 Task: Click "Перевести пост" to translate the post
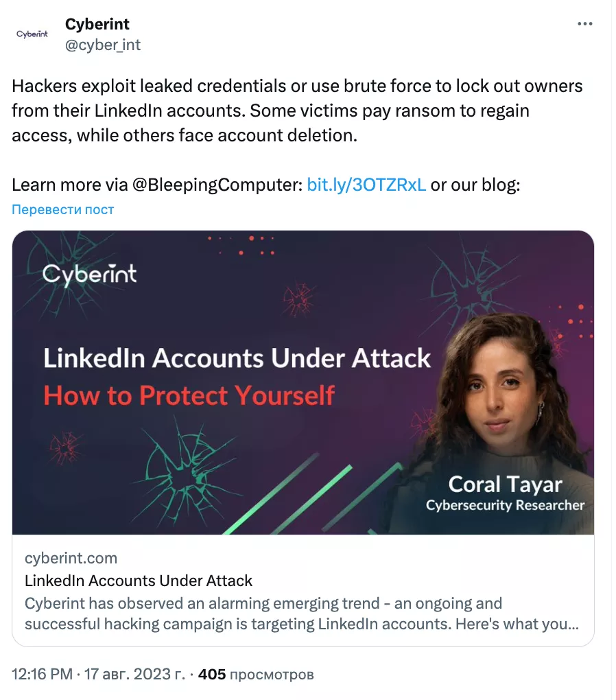click(63, 209)
